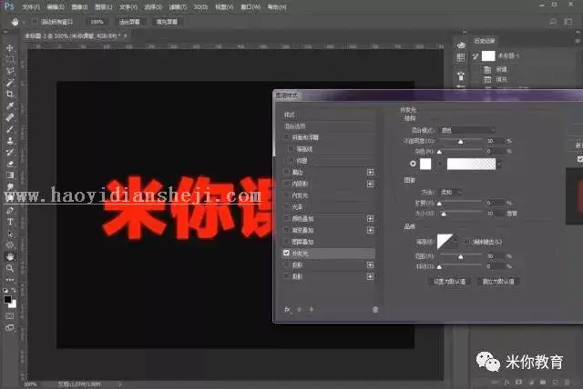Open the workspace switcher icon
Screen dimensions: 583x389
pos(568,22)
